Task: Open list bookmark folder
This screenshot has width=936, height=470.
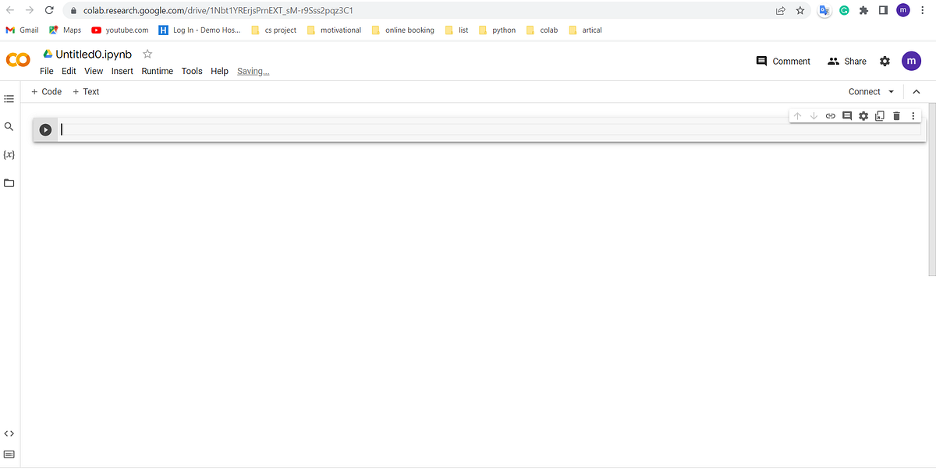Action: [x=457, y=30]
